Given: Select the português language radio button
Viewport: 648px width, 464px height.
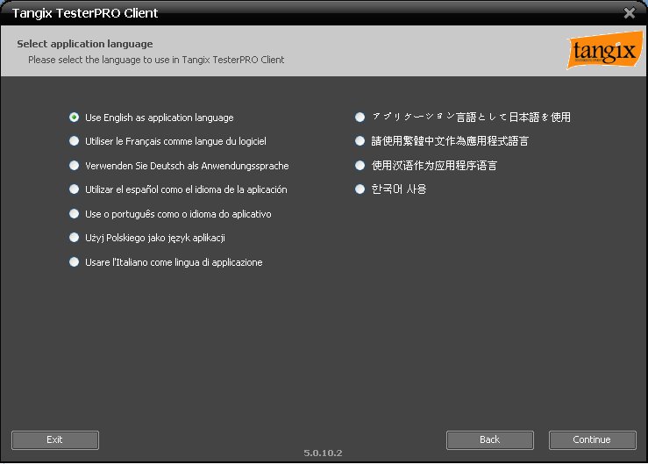Looking at the screenshot, I should pos(74,214).
